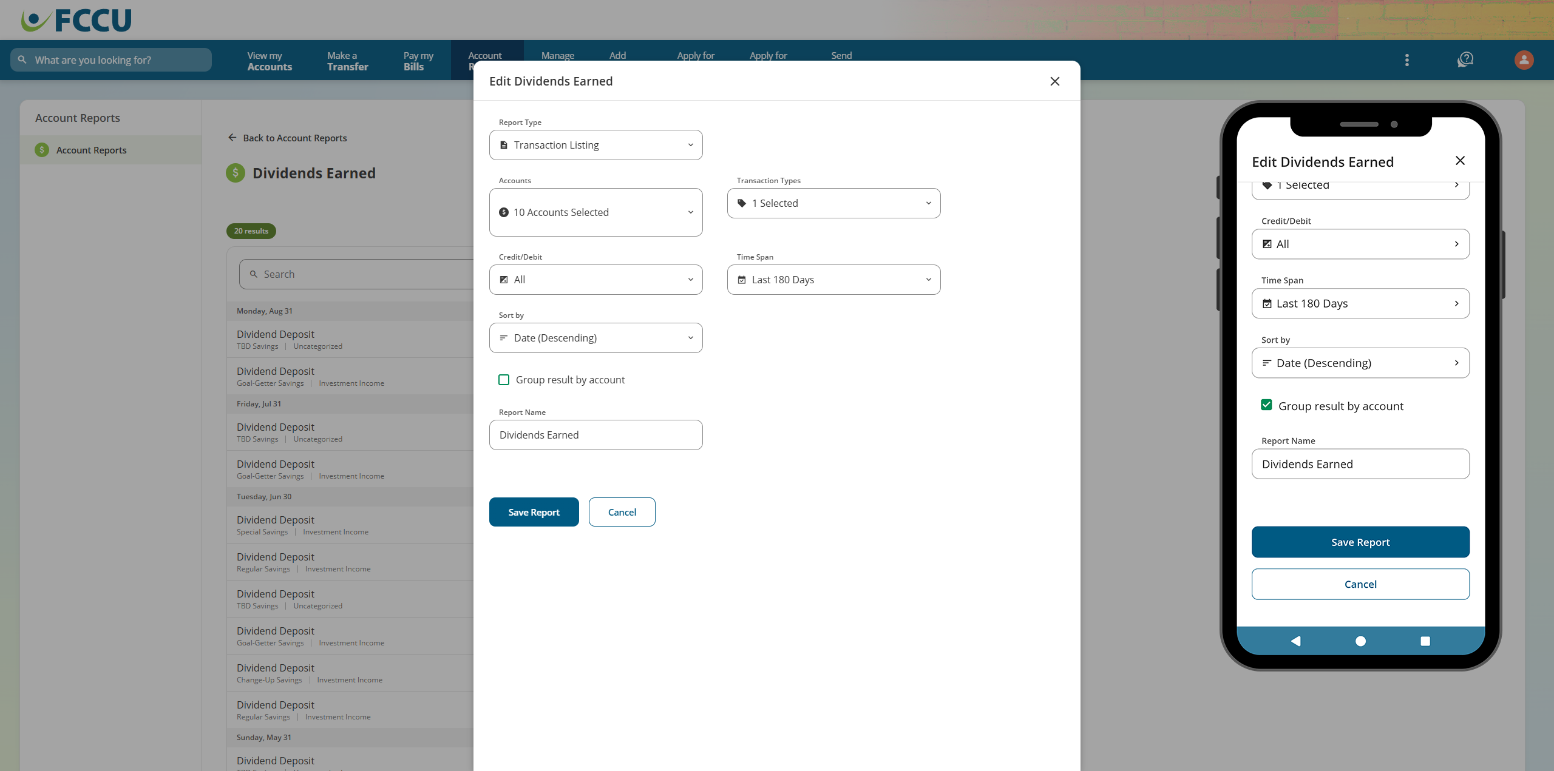
Task: Click the green dollar icon beside Dividends Earned heading
Action: [x=236, y=173]
